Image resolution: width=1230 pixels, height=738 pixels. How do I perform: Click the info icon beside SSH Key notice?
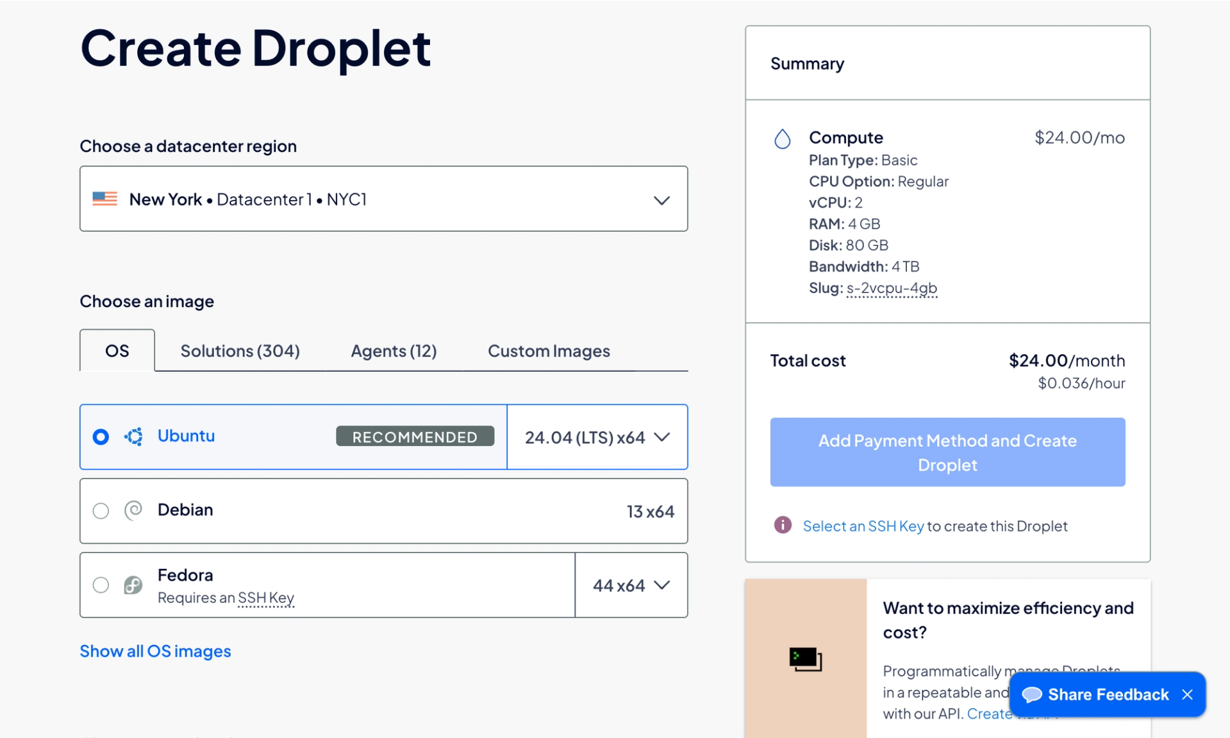pyautogui.click(x=782, y=525)
